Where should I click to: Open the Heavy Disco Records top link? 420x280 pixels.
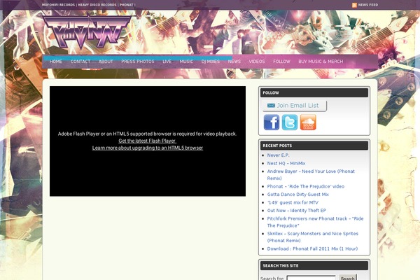pyautogui.click(x=97, y=5)
